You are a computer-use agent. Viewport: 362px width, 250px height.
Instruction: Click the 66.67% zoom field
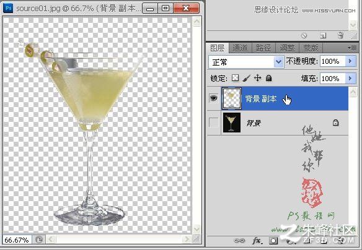[x=17, y=240]
